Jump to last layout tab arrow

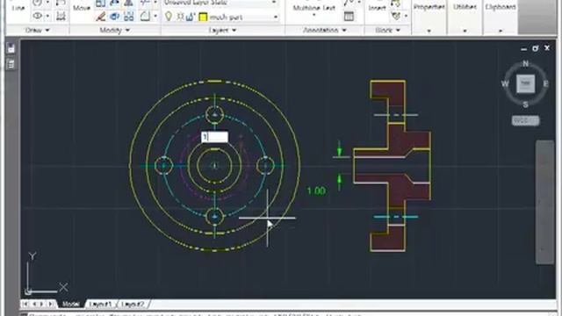click(x=51, y=304)
